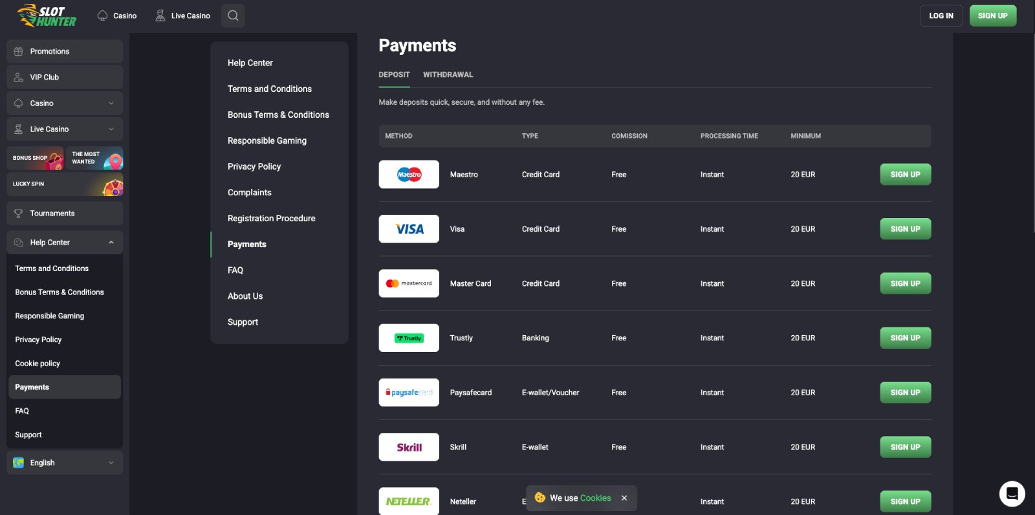Open the Cookies link in the notice
The image size is (1035, 515).
pyautogui.click(x=596, y=498)
